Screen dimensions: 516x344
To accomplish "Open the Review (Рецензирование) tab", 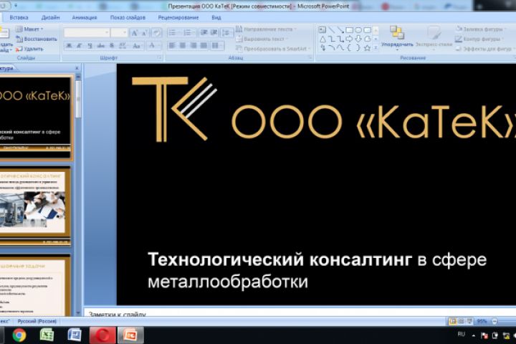I will [178, 17].
